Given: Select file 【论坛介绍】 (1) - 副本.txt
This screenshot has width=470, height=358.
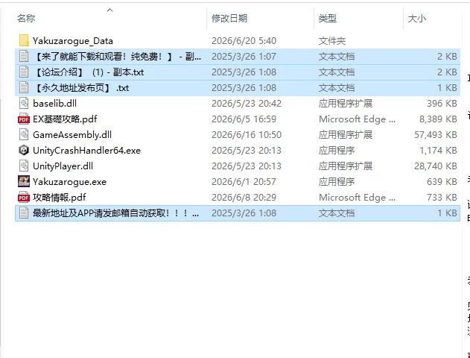Looking at the screenshot, I should 89,72.
